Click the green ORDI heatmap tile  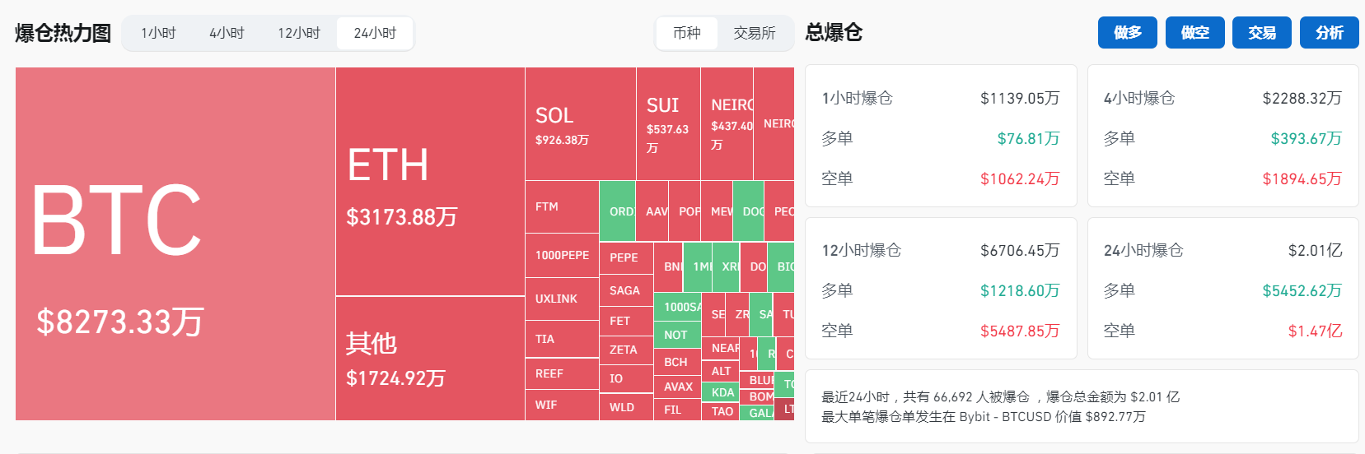[617, 211]
